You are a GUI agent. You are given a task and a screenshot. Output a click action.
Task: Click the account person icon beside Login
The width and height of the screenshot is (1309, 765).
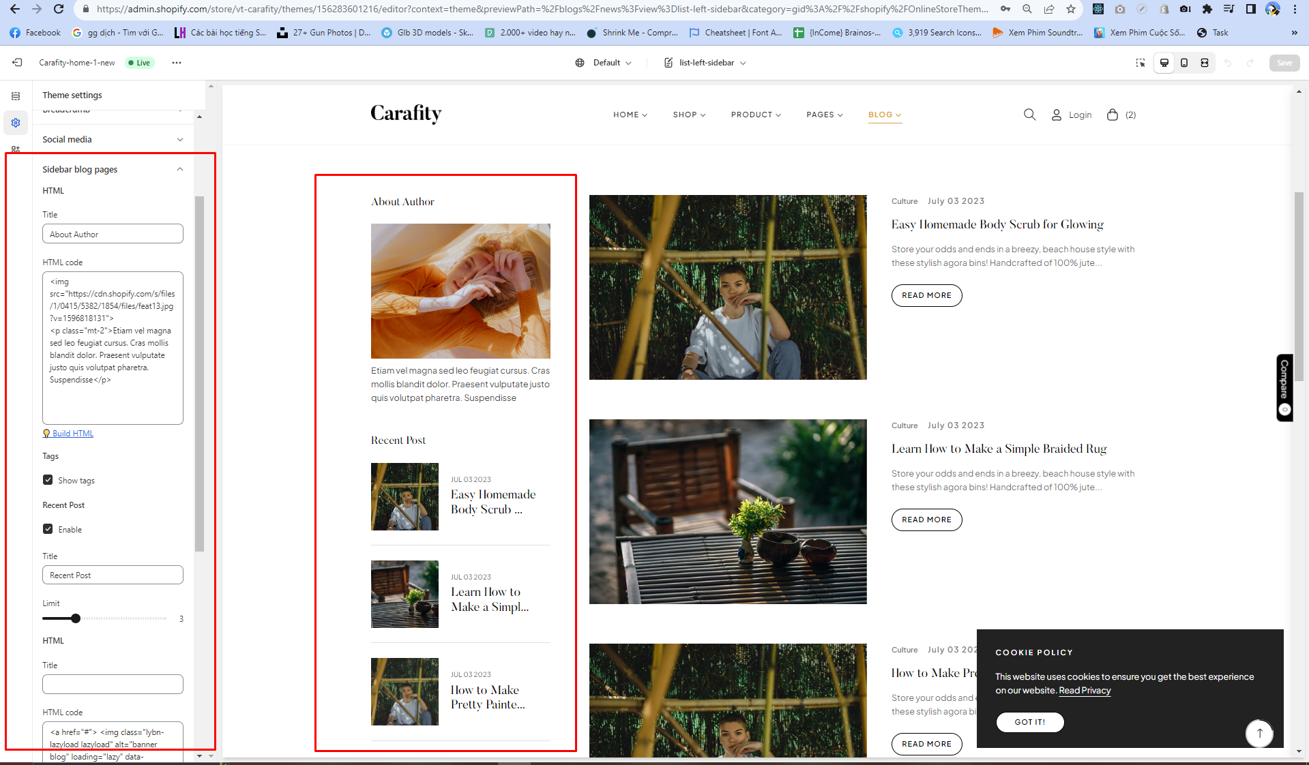(1056, 115)
